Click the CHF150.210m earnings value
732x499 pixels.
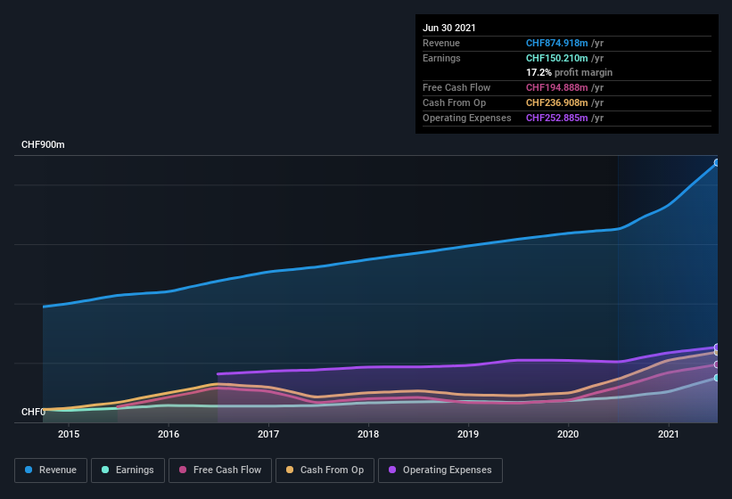point(557,58)
